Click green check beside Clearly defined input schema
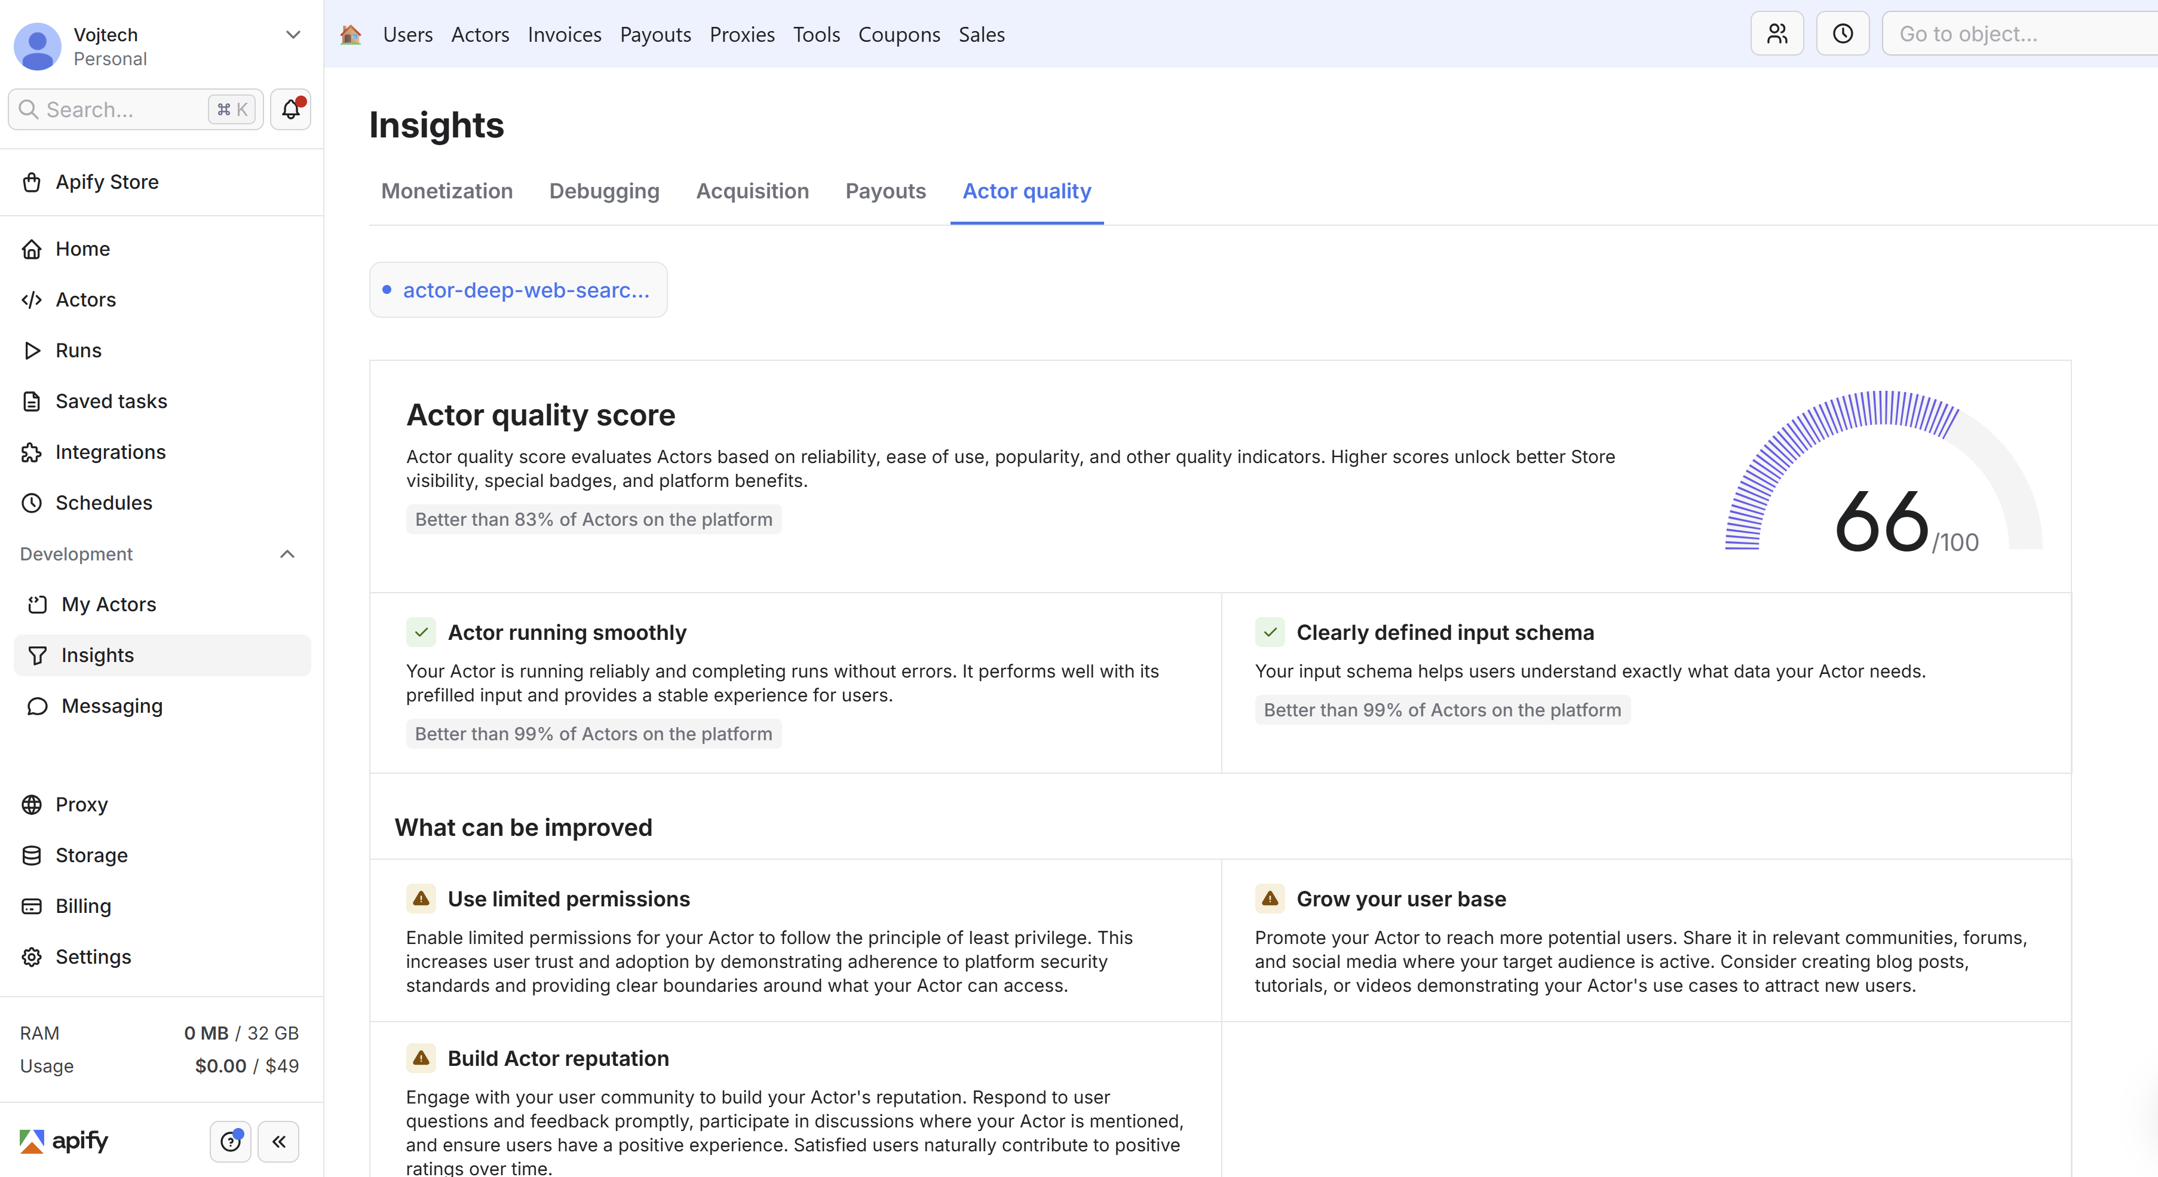Image resolution: width=2158 pixels, height=1177 pixels. coord(1269,633)
